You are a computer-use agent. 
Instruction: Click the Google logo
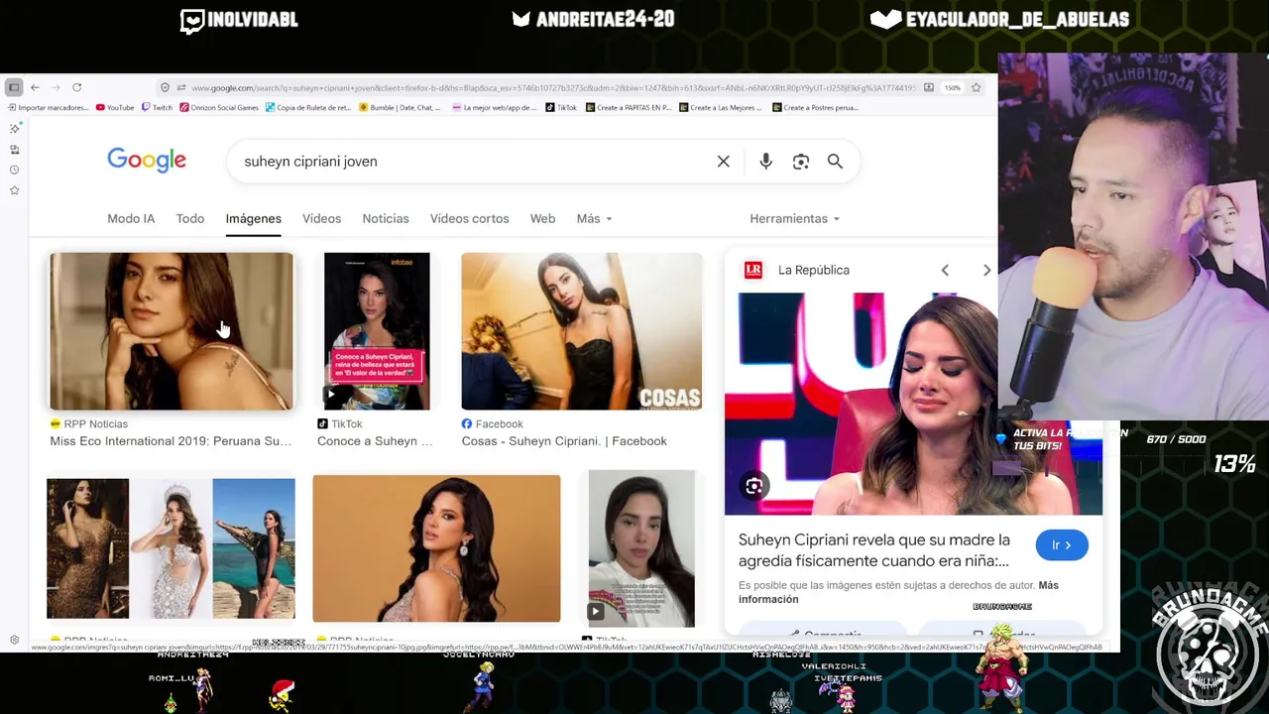click(147, 161)
